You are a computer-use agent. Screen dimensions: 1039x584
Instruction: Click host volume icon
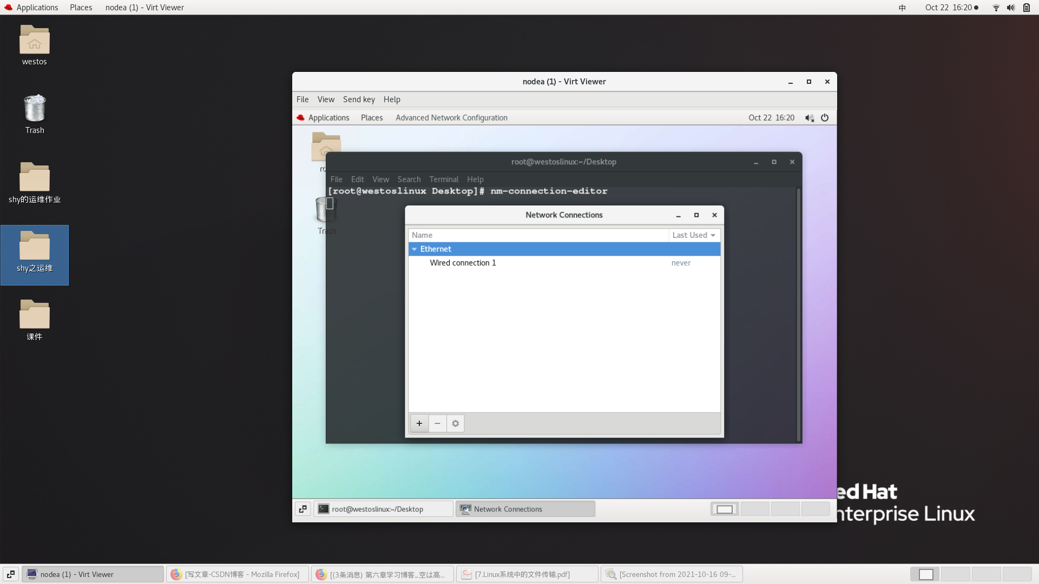click(x=1011, y=8)
